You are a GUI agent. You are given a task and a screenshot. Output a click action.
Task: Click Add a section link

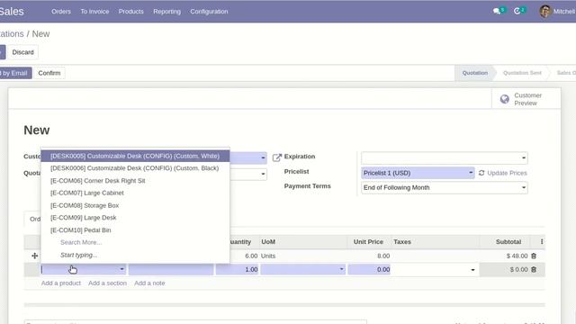coord(107,283)
